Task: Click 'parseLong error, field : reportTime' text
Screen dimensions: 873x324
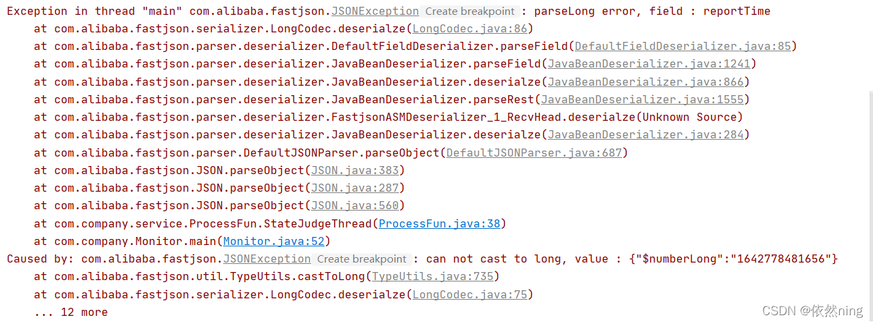Action: pyautogui.click(x=652, y=11)
